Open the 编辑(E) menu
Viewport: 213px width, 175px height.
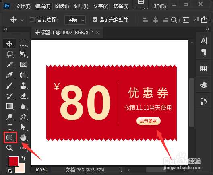pyautogui.click(x=43, y=6)
